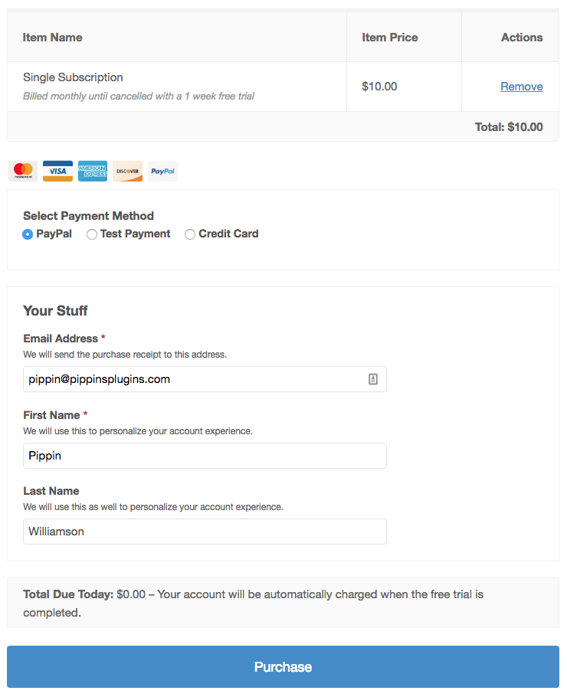Click the Item Price column header
Screen dimensions: 567x697
[x=389, y=38]
